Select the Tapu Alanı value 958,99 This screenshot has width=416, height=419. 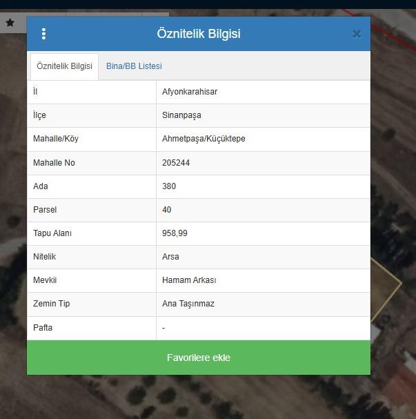pyautogui.click(x=175, y=233)
